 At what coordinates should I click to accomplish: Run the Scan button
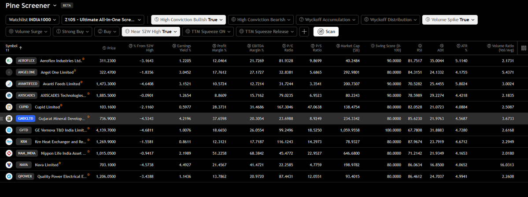(326, 32)
